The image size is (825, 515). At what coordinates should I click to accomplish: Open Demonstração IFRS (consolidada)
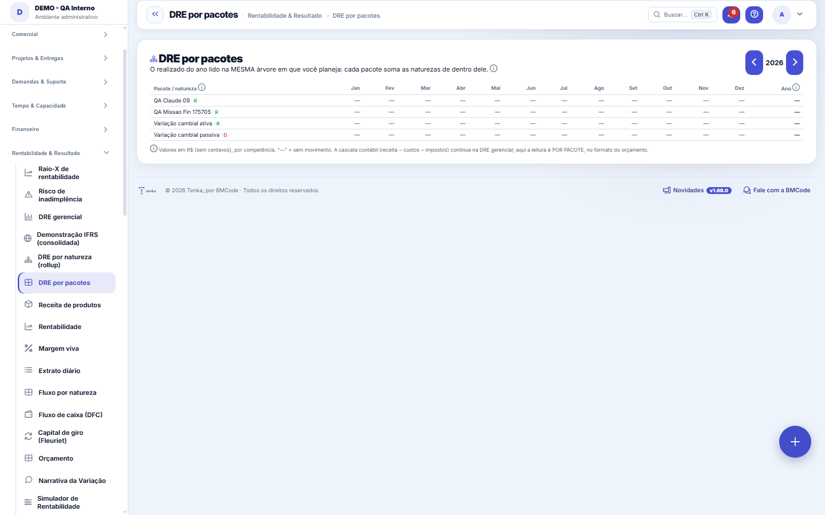tap(66, 239)
